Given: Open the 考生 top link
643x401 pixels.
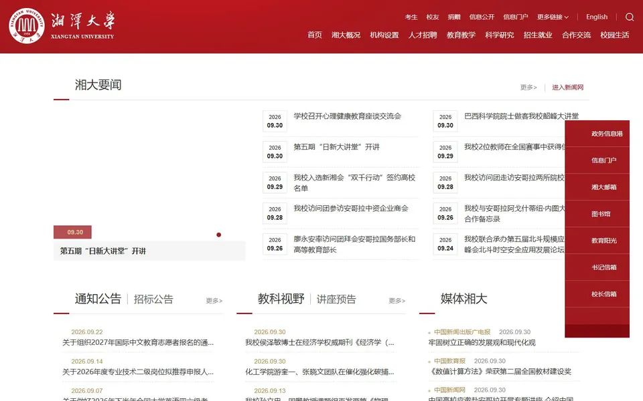Looking at the screenshot, I should coord(411,17).
